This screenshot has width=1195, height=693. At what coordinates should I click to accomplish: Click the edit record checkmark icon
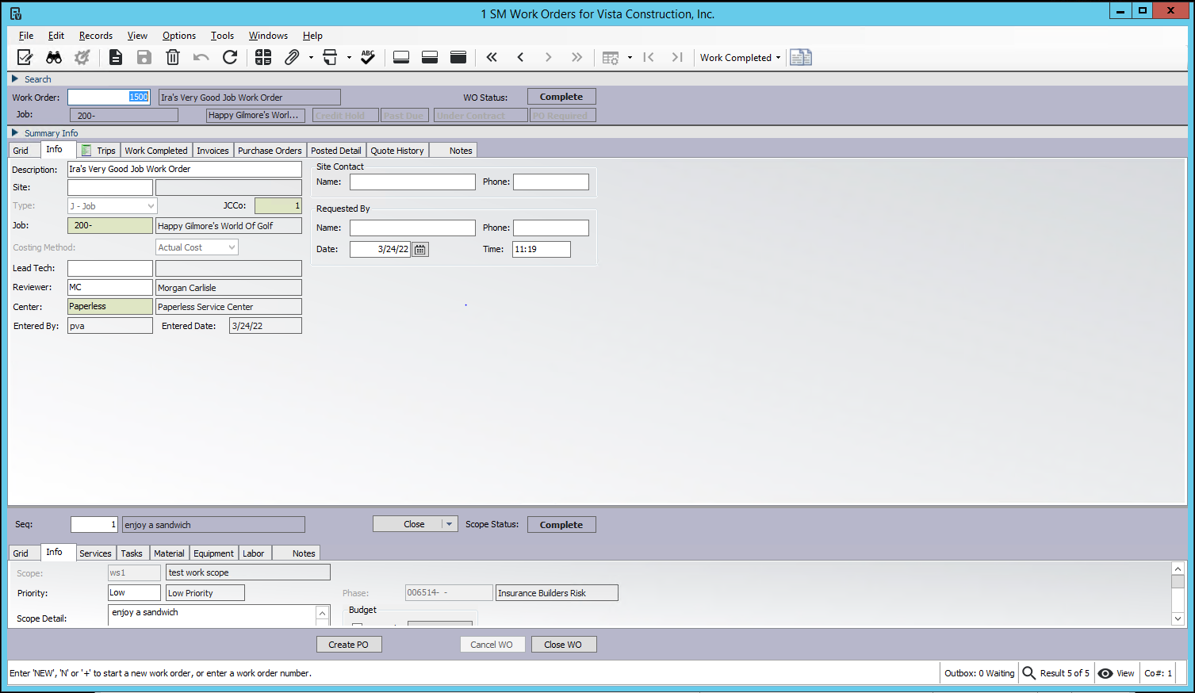tap(25, 57)
